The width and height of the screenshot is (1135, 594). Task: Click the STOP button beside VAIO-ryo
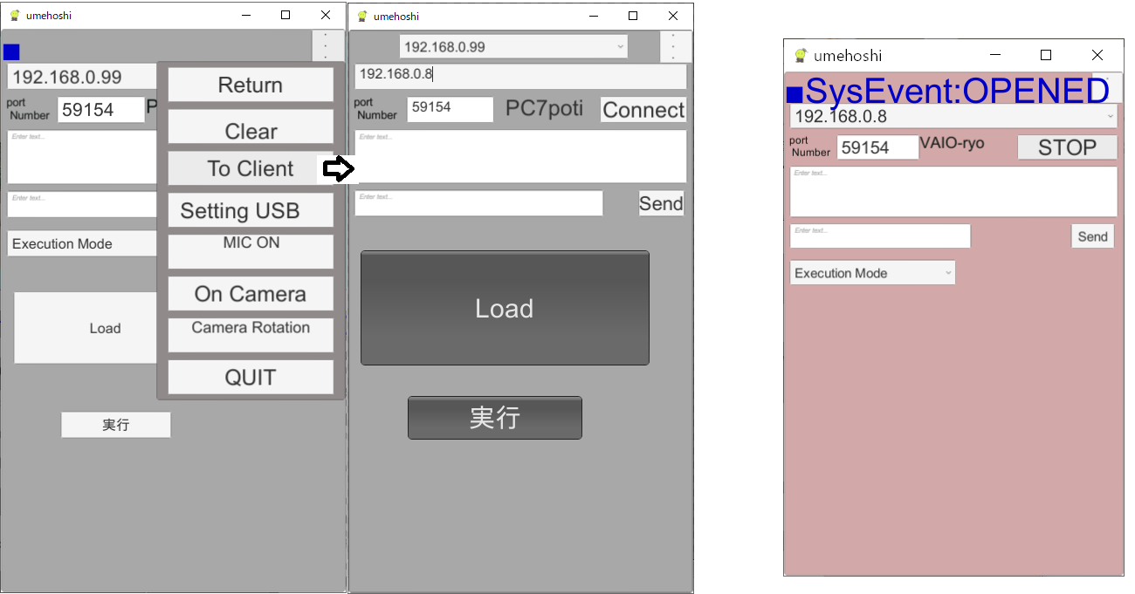click(1067, 147)
